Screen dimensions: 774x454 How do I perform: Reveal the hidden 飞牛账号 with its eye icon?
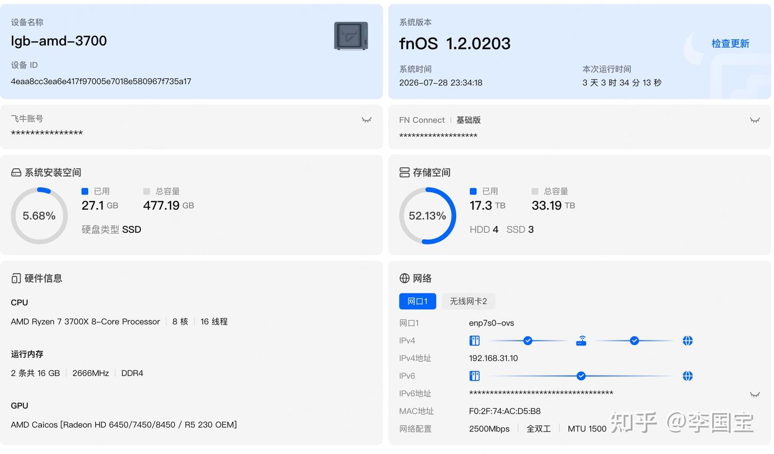point(367,119)
